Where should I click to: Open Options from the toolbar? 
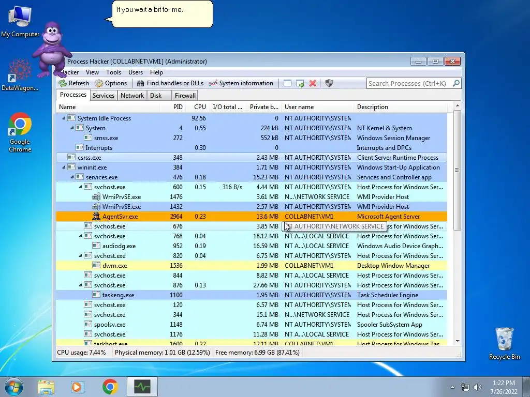(111, 83)
